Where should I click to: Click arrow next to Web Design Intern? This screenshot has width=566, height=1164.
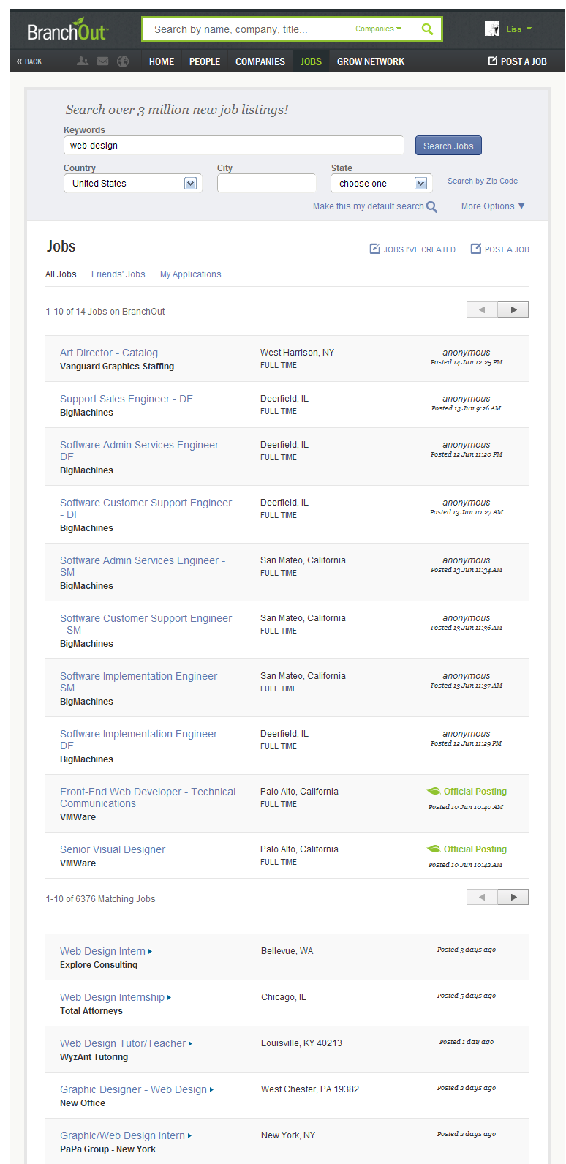pyautogui.click(x=151, y=952)
